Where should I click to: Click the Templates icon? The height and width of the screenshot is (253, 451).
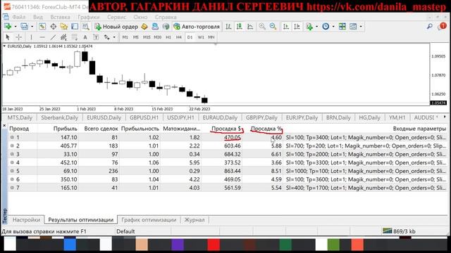[x=353, y=27]
